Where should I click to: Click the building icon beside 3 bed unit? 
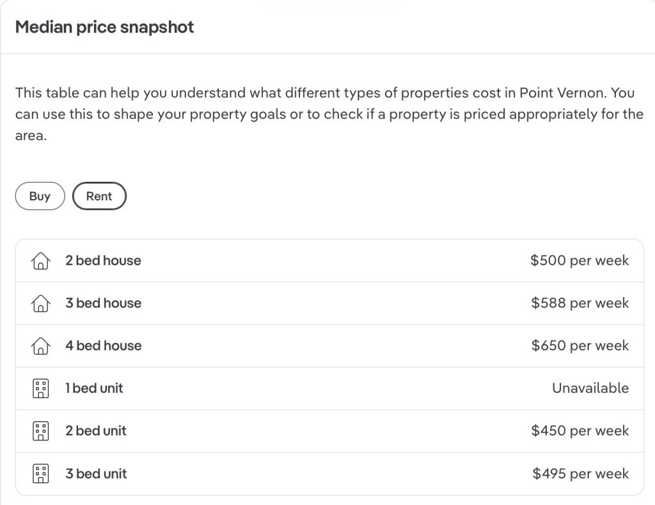(40, 474)
